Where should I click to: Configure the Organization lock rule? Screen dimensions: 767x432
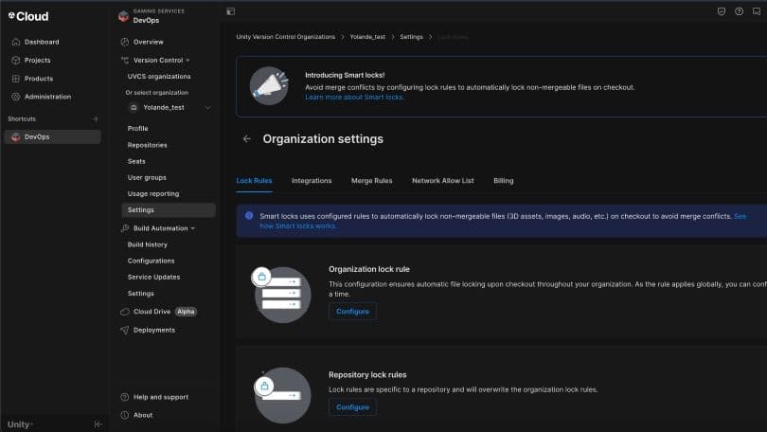tap(352, 311)
